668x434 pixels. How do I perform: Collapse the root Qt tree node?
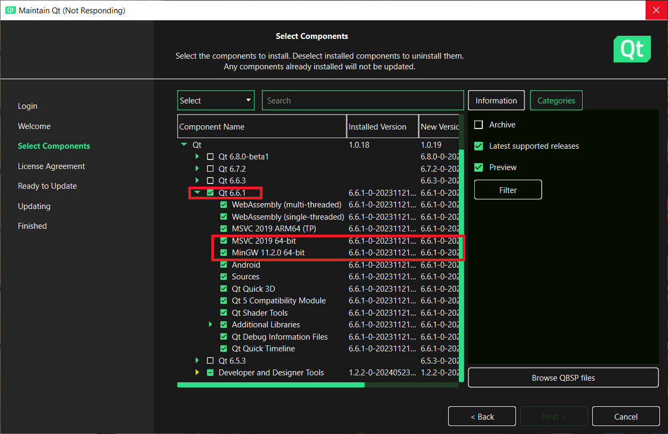184,144
